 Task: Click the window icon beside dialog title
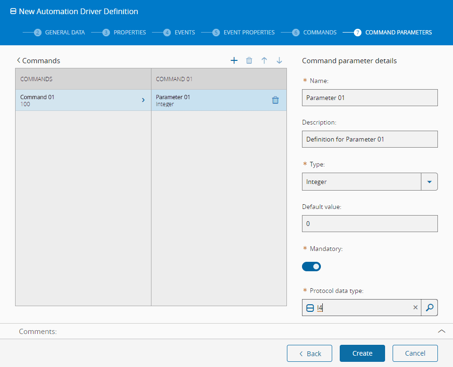coord(13,11)
